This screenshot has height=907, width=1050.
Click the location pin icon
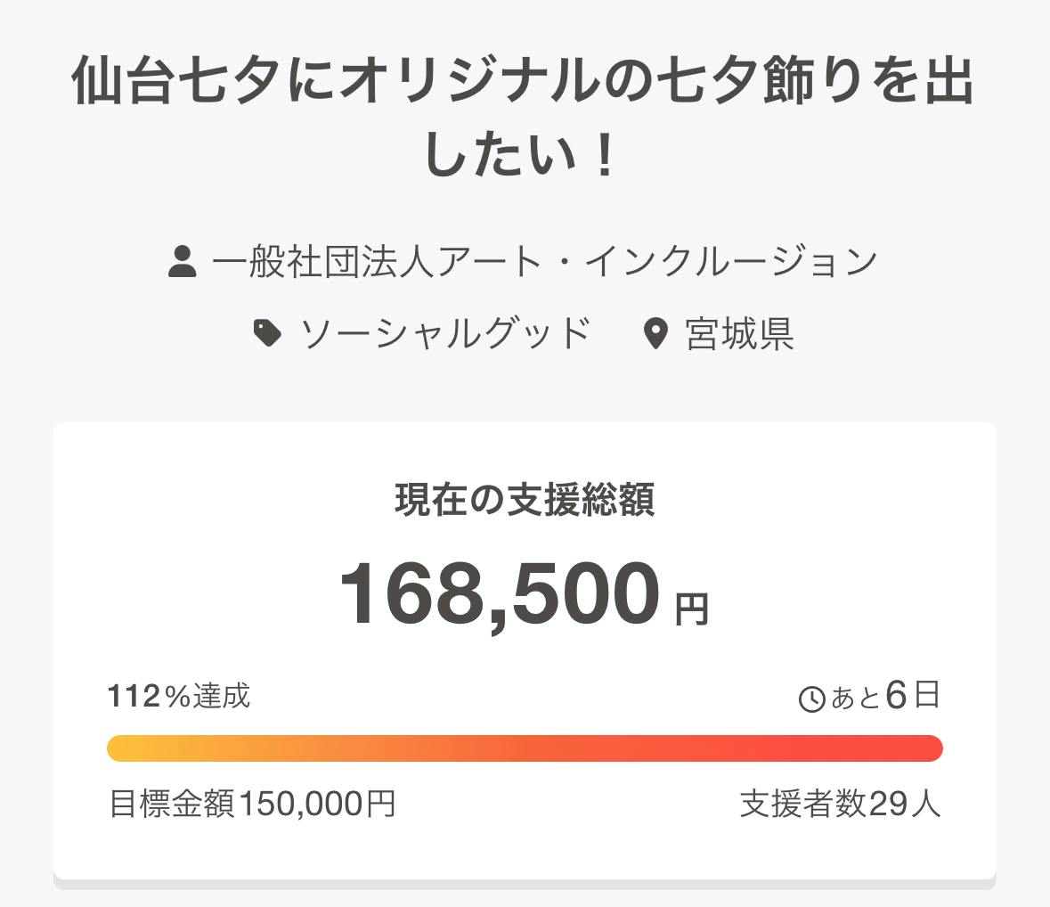655,334
